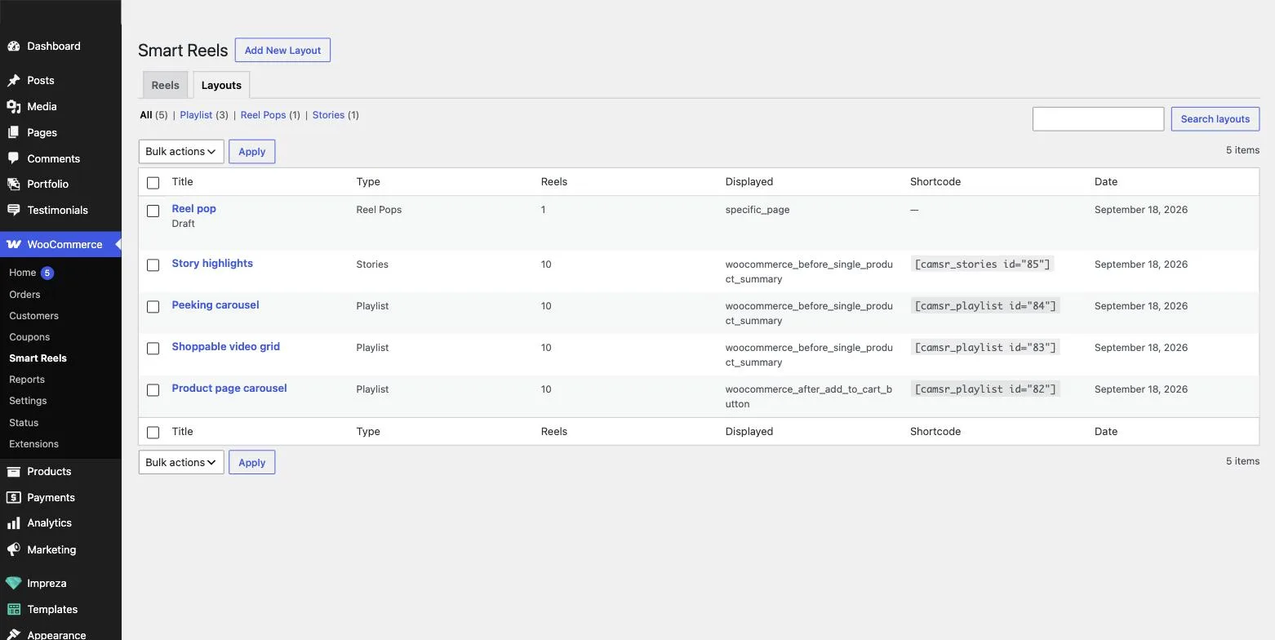This screenshot has height=640, width=1275.
Task: Click the WooCommerce logo icon
Action: (x=13, y=245)
